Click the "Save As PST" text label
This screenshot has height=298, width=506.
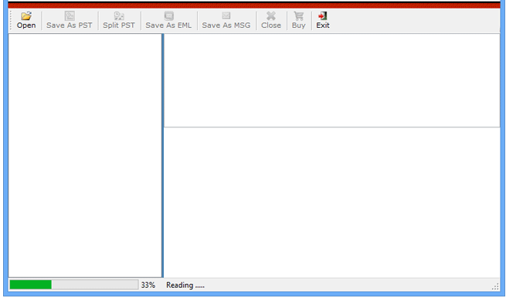tap(70, 25)
